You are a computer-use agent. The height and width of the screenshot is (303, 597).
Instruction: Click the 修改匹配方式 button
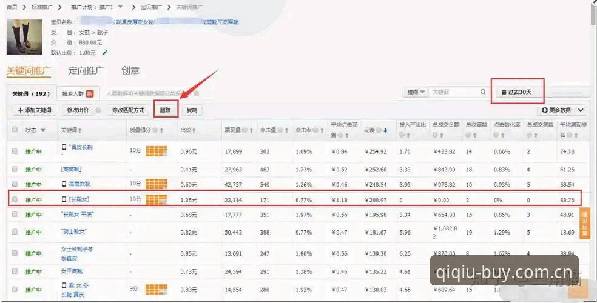(128, 110)
